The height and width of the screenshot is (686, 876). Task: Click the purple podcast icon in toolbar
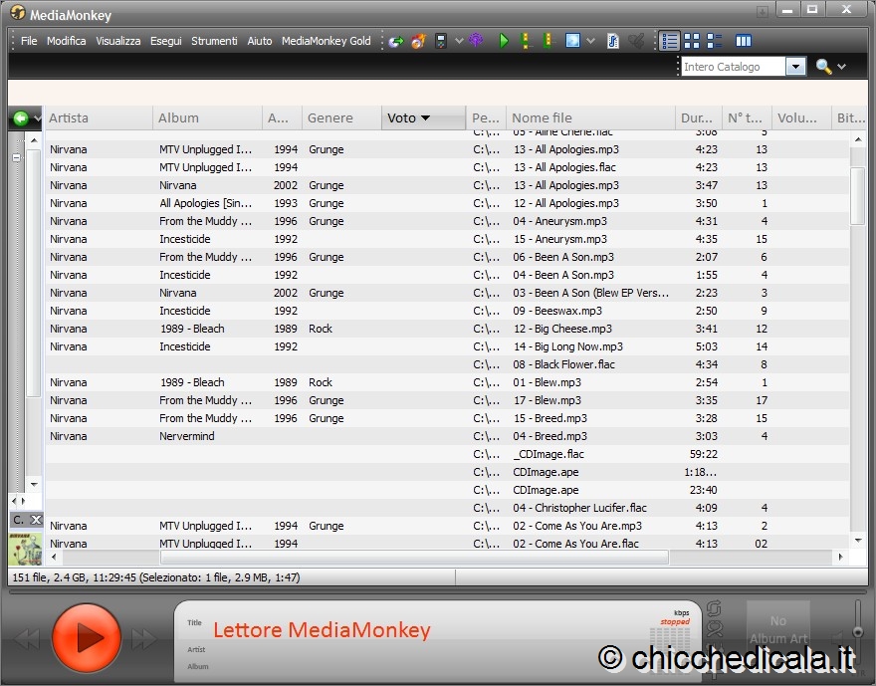(x=477, y=41)
